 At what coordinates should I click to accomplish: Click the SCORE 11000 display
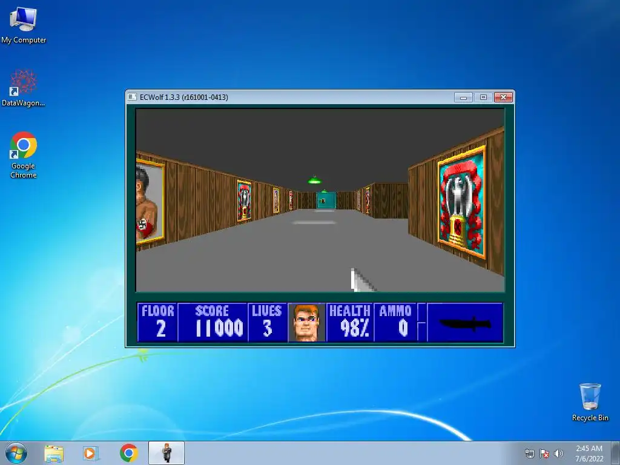(x=213, y=322)
